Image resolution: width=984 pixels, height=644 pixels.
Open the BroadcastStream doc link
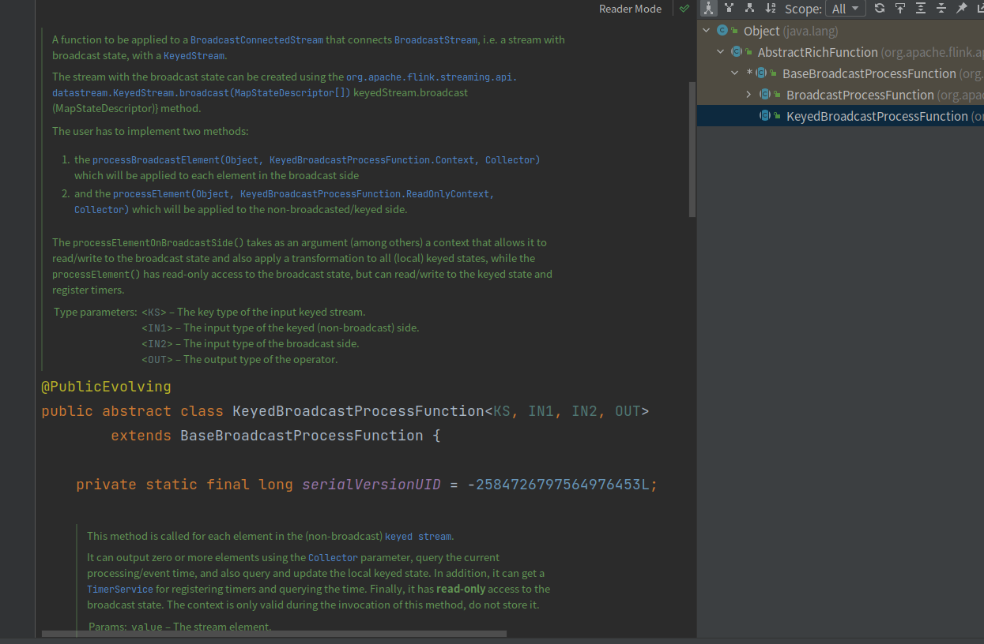point(435,40)
